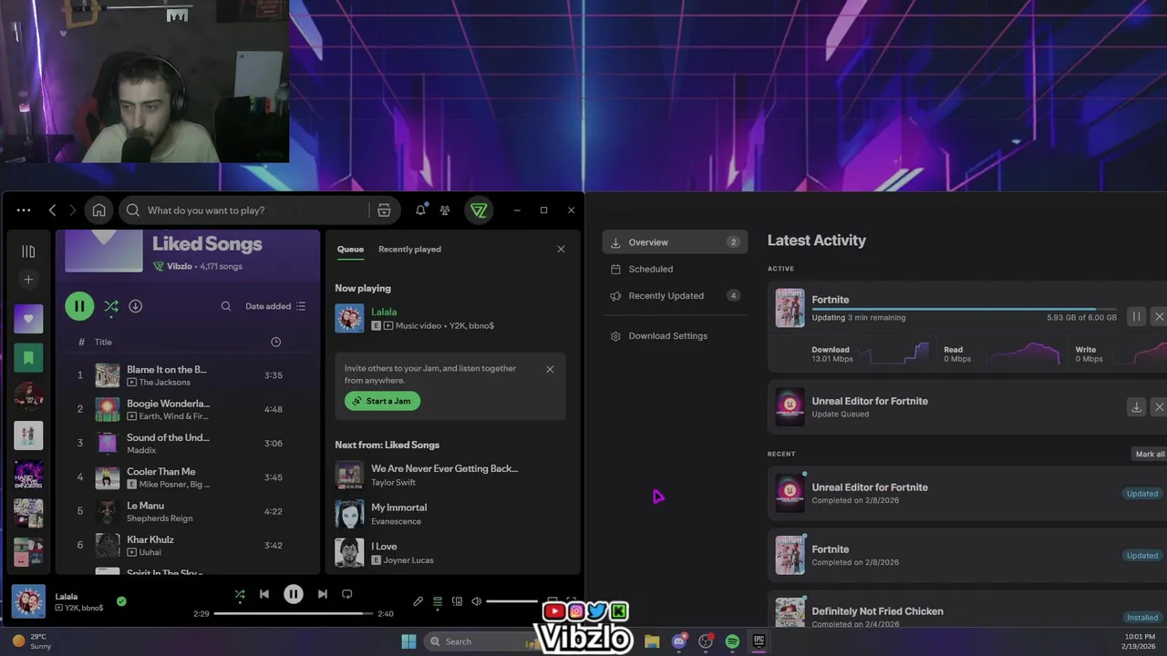The width and height of the screenshot is (1167, 656).
Task: Click the 'What do you want to play?' search field
Action: (246, 210)
